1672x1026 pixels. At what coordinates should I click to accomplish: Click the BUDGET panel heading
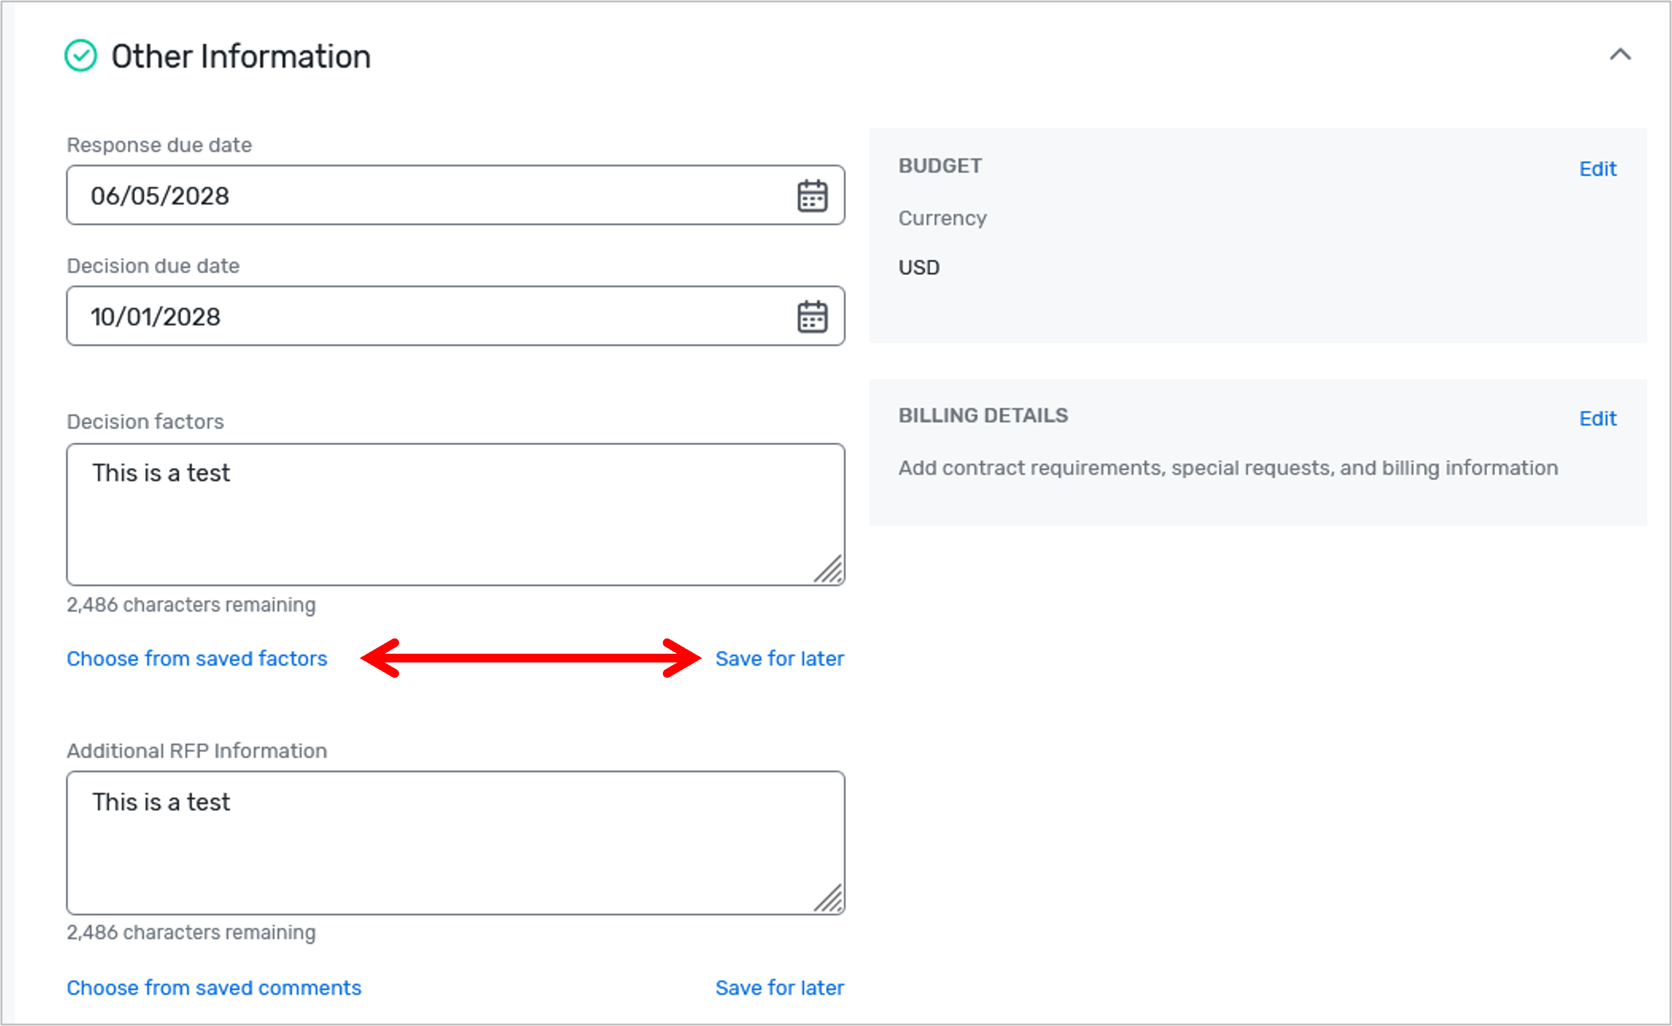click(x=940, y=166)
